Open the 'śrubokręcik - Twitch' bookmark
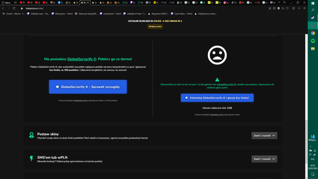318x179 pixels. pos(110,14)
